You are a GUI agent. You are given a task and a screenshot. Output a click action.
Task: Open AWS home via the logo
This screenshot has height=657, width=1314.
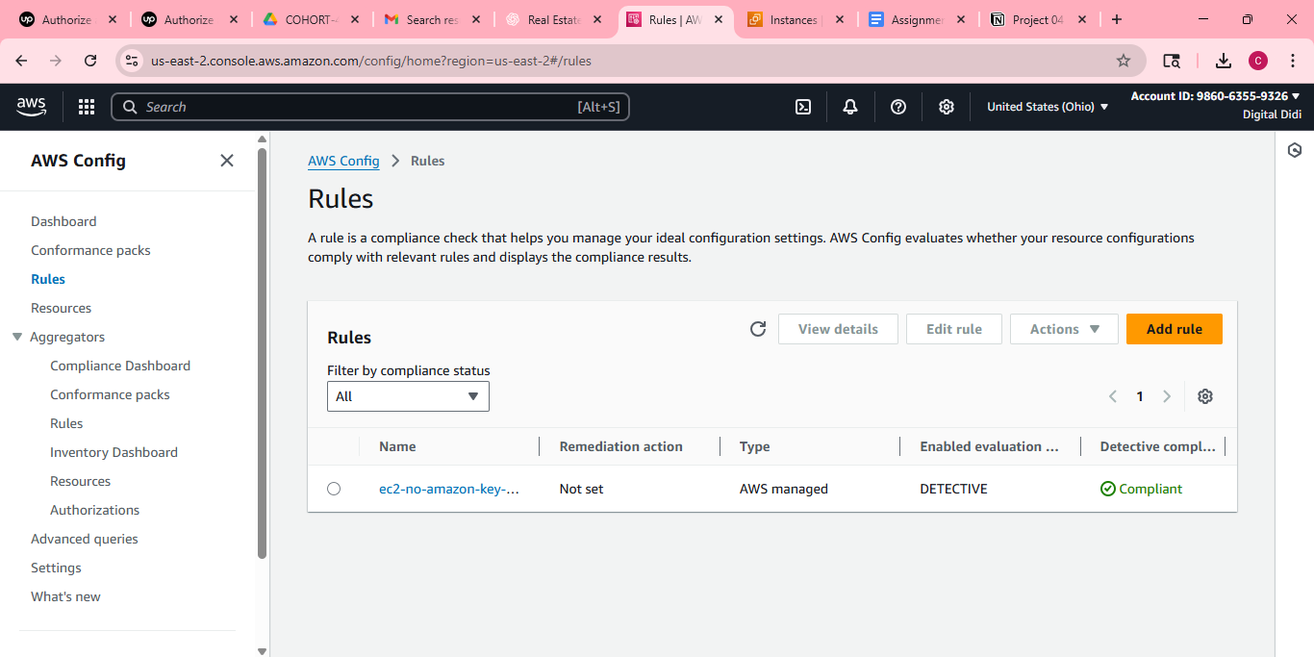[31, 107]
